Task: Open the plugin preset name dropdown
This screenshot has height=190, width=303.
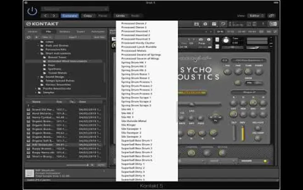Action: tap(75, 9)
